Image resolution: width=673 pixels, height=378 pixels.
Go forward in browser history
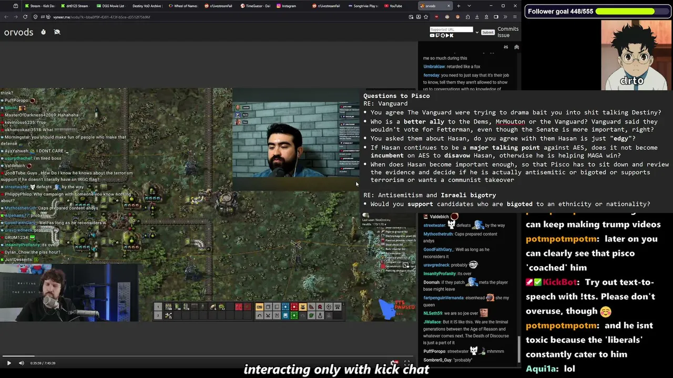15,17
